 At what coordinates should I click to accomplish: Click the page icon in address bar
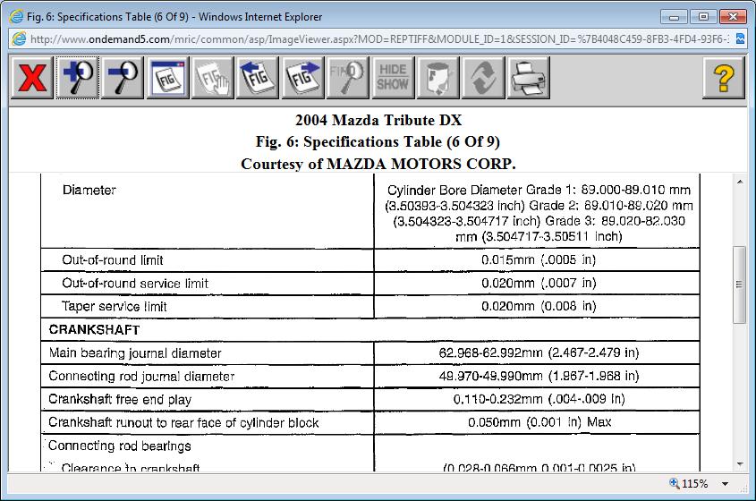click(x=20, y=39)
